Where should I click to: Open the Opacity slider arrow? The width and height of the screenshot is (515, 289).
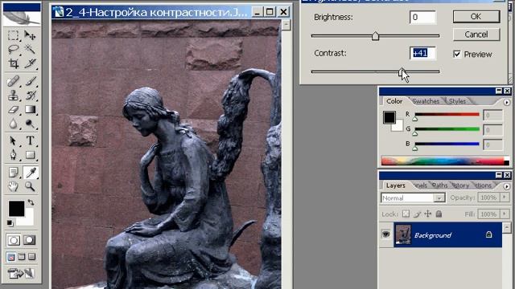point(505,197)
